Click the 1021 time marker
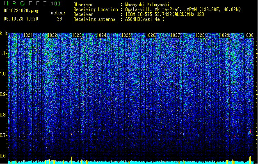Image resolution: width=258 pixels, height=164 pixels. coord(28,35)
